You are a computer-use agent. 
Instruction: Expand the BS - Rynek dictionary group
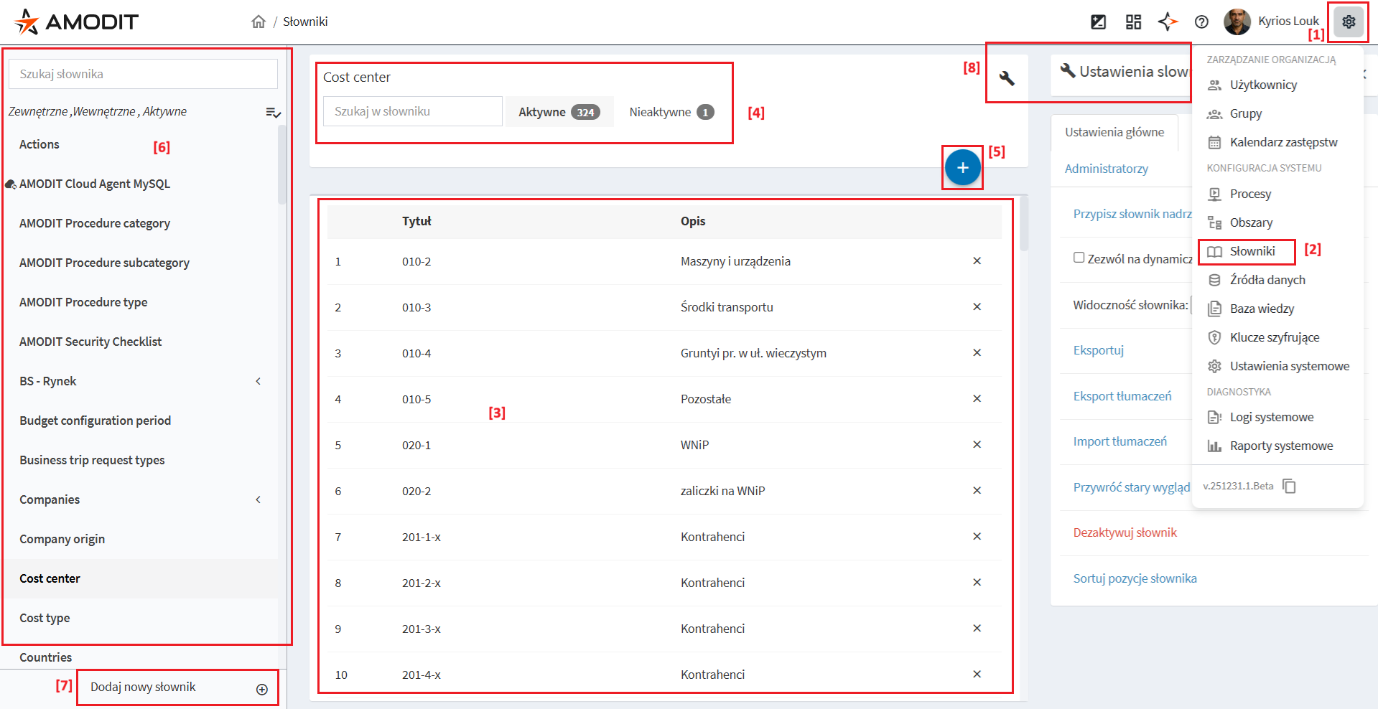258,381
